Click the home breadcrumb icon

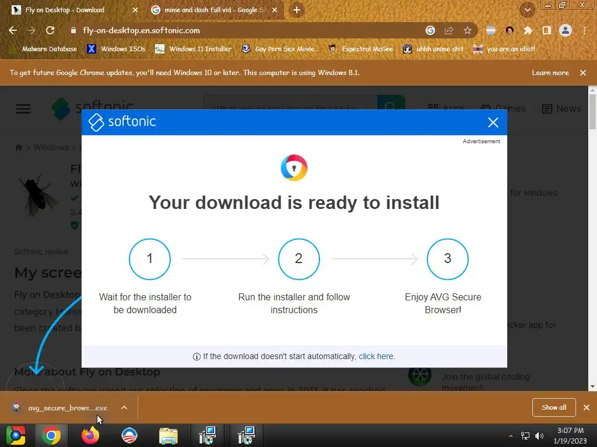click(x=18, y=147)
